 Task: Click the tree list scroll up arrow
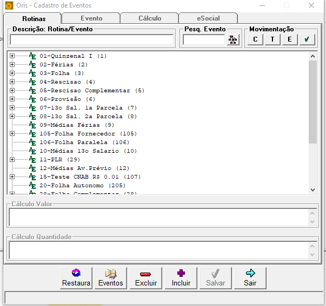(312, 56)
